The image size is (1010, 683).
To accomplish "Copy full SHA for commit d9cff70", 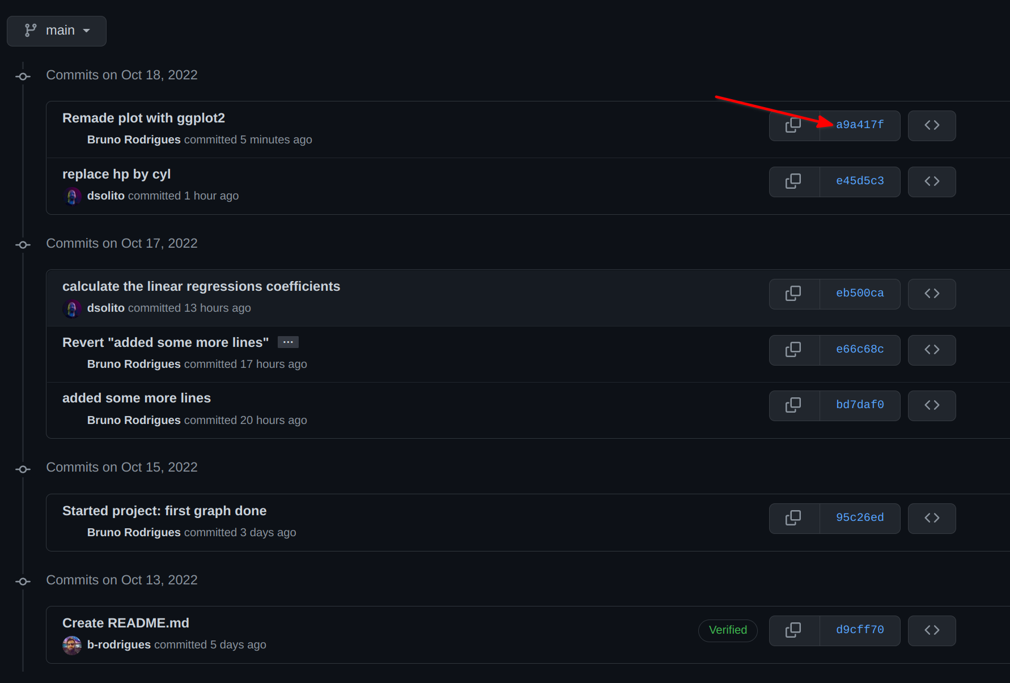I will (x=794, y=630).
